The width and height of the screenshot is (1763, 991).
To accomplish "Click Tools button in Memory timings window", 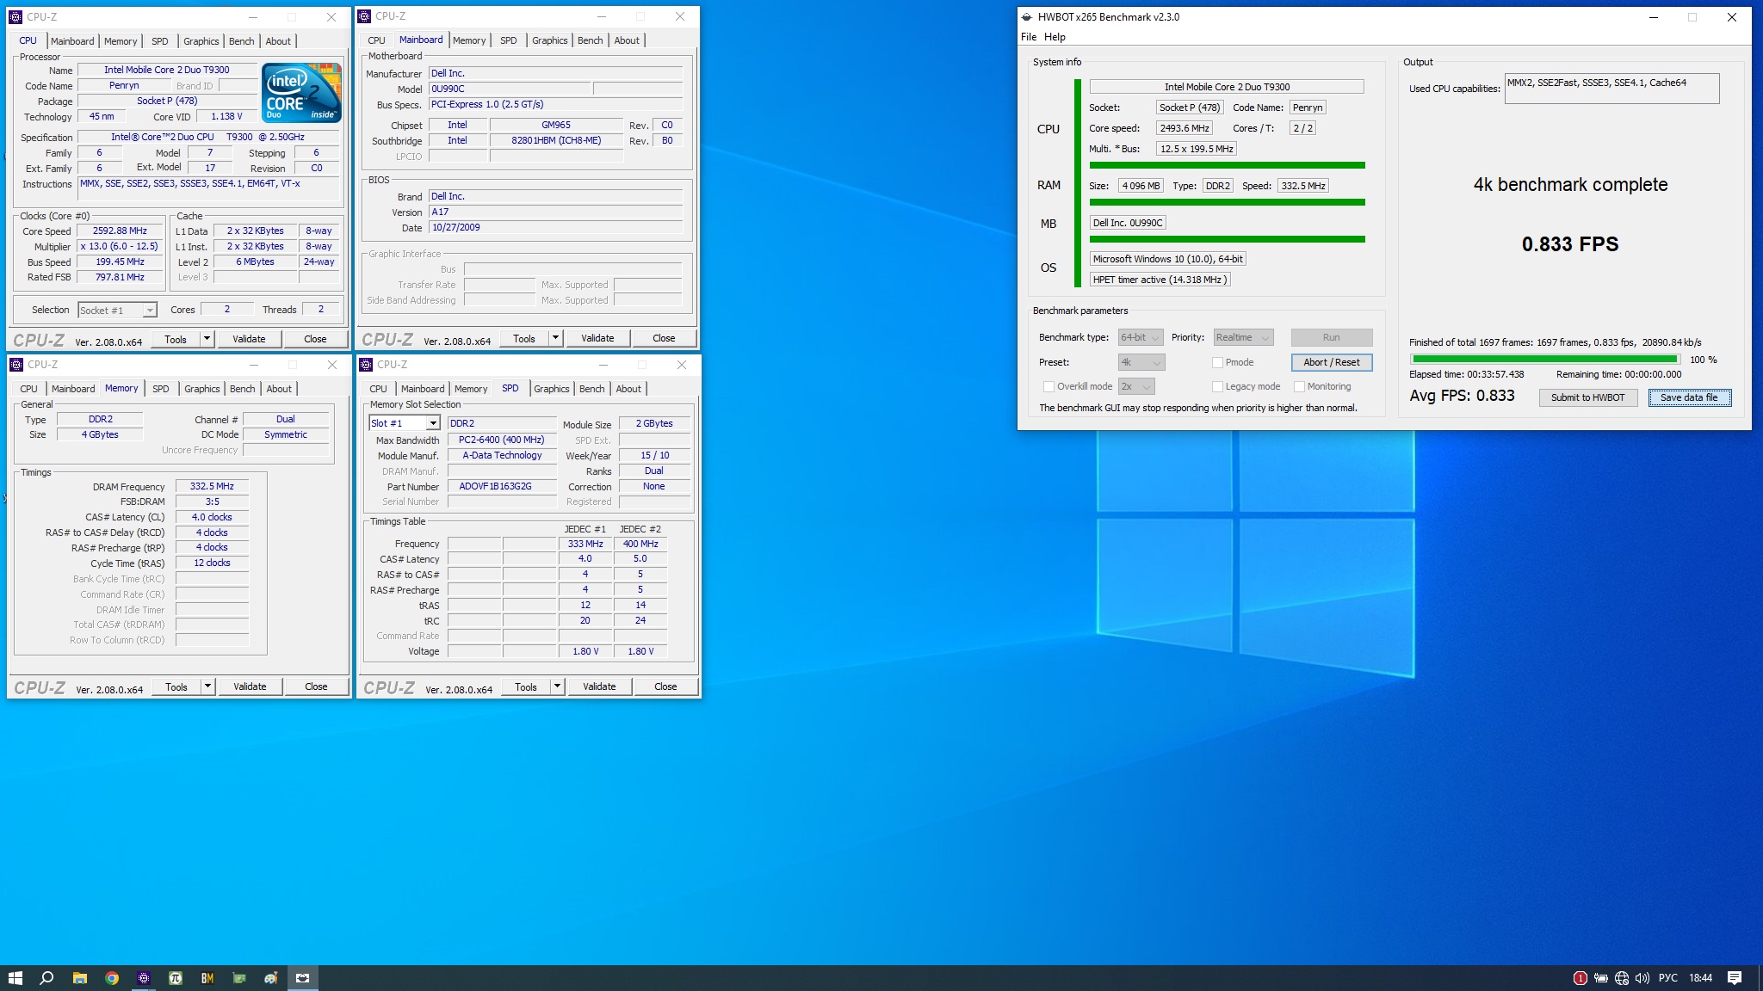I will 176,686.
